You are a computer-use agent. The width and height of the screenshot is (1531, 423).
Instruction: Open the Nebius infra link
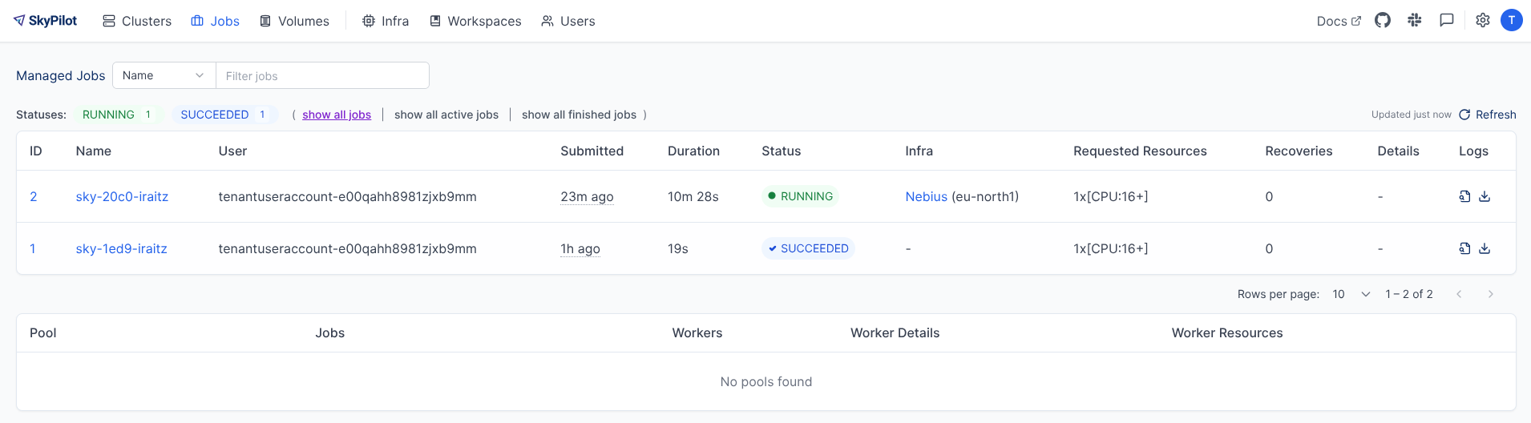pos(926,196)
